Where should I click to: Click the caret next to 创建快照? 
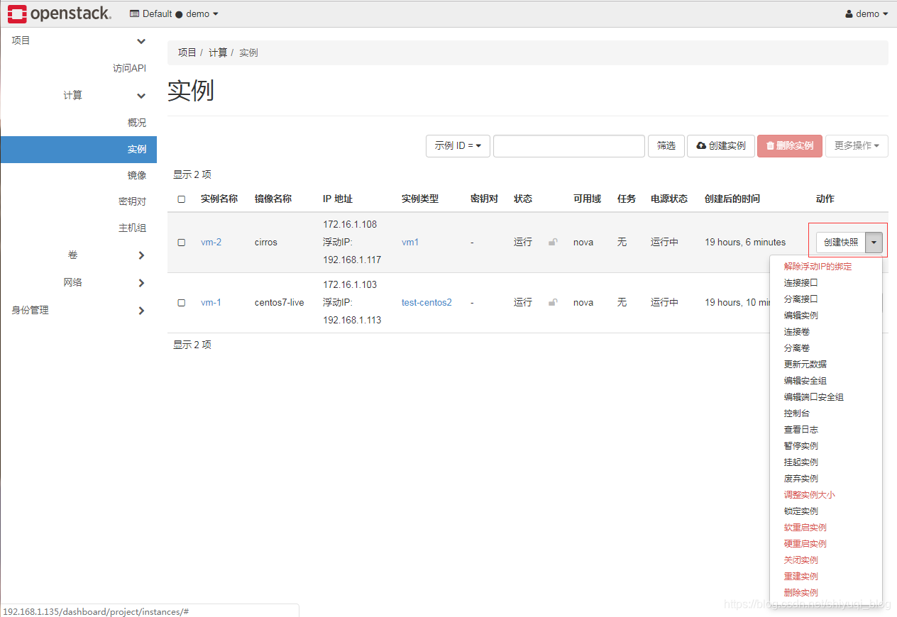click(x=874, y=242)
